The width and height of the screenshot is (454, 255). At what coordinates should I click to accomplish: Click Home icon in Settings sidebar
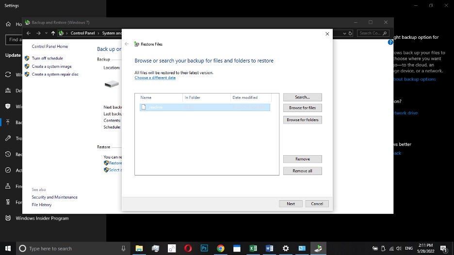tap(8, 24)
